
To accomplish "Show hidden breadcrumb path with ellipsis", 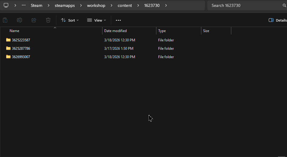I will 24,5.
